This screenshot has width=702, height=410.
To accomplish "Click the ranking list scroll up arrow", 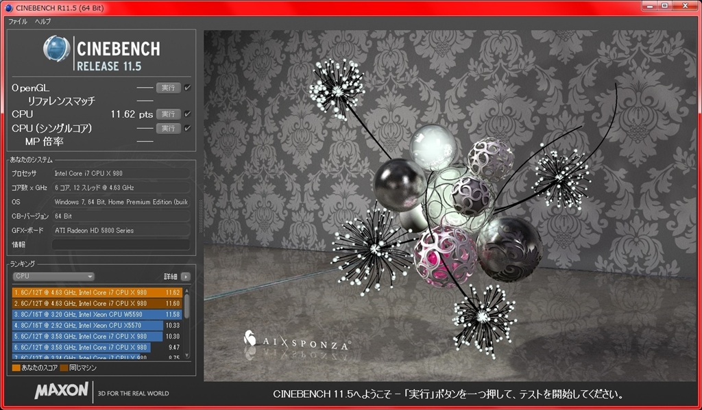I will tap(187, 291).
